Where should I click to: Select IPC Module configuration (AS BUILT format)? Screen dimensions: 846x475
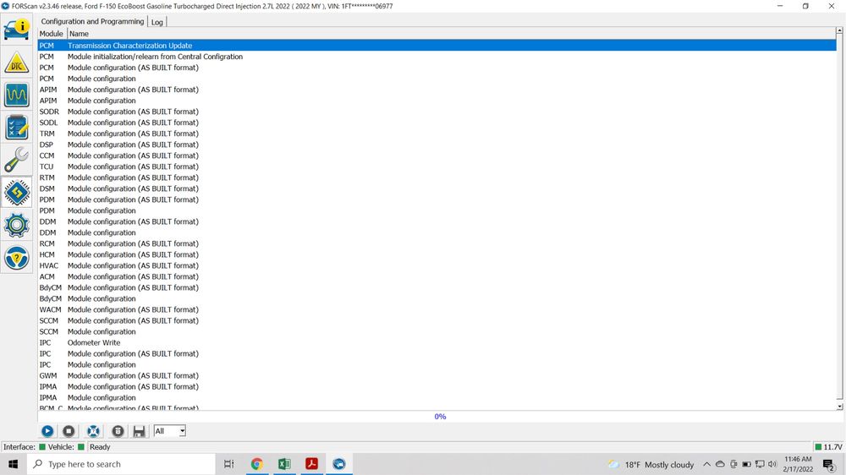[437, 353]
